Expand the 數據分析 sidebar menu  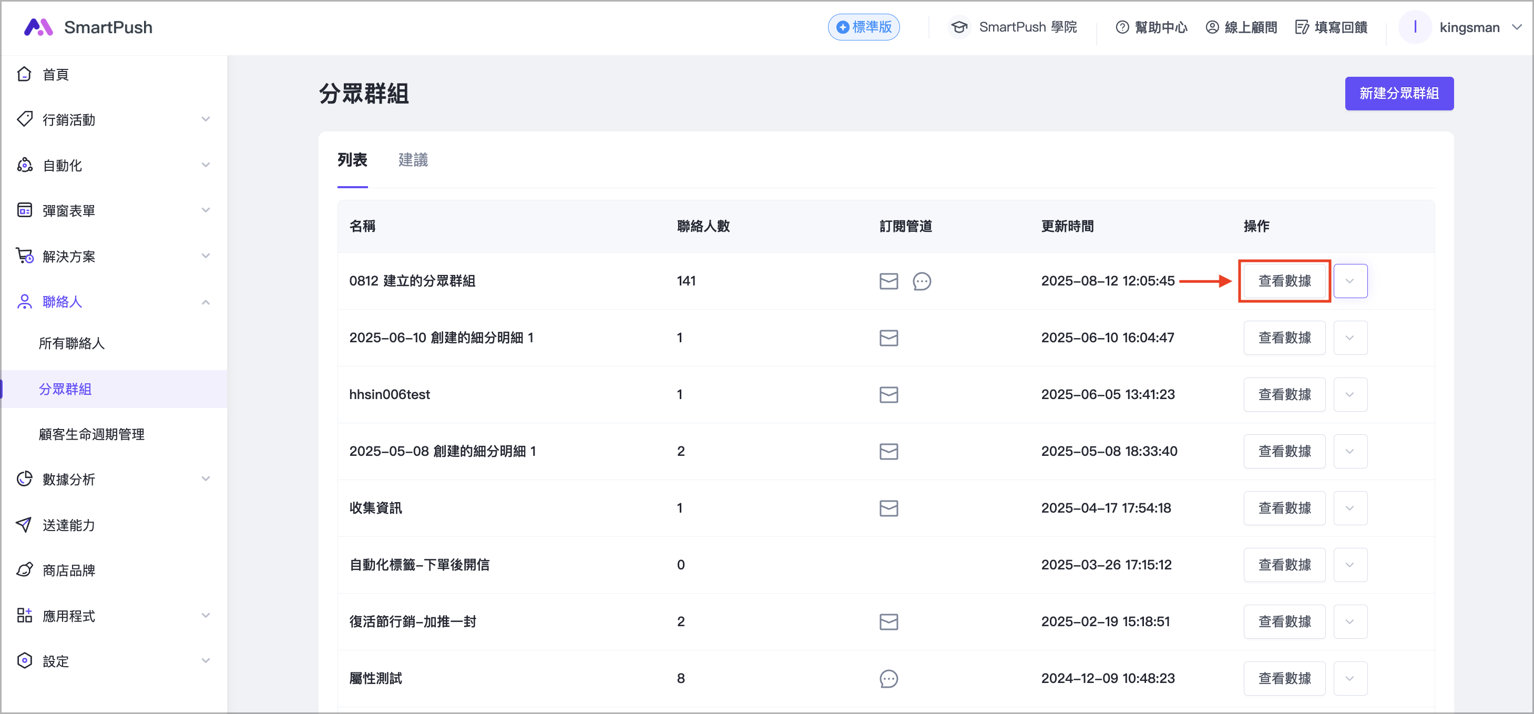pyautogui.click(x=206, y=480)
